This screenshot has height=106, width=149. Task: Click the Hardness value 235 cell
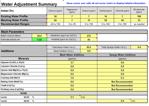[89, 36]
